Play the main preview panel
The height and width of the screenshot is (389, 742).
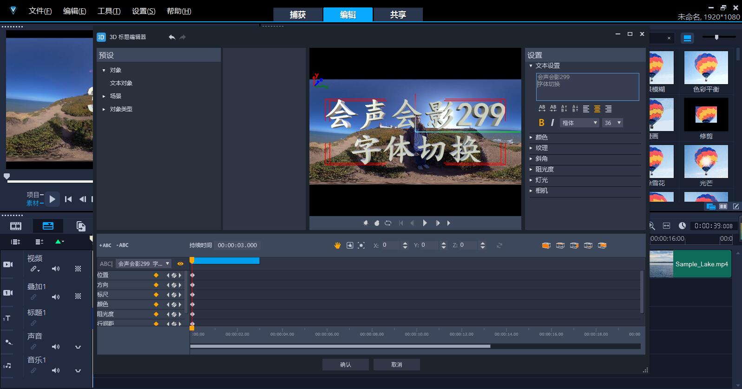point(52,199)
